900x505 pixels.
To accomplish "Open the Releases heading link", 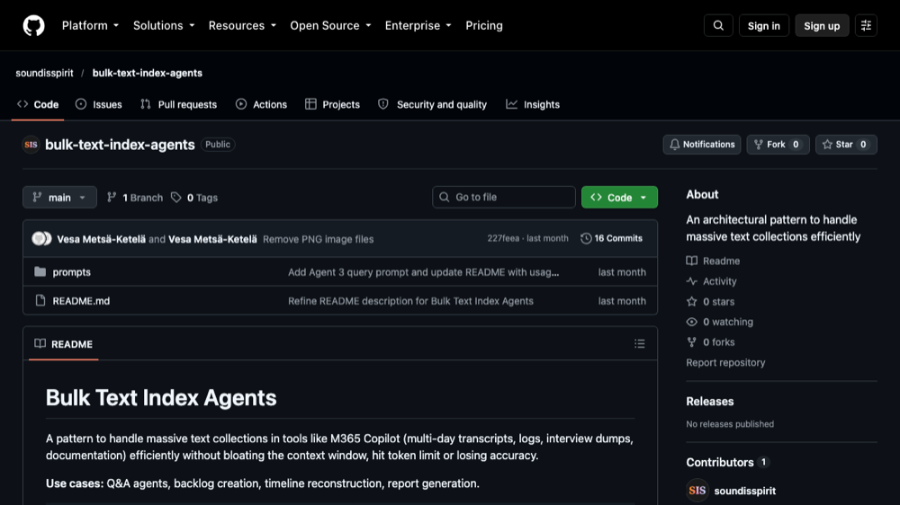I will (710, 402).
